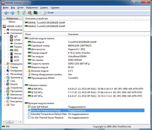Expand the Компьютер tree node
Screen dimensions: 152x130
tap(5, 30)
